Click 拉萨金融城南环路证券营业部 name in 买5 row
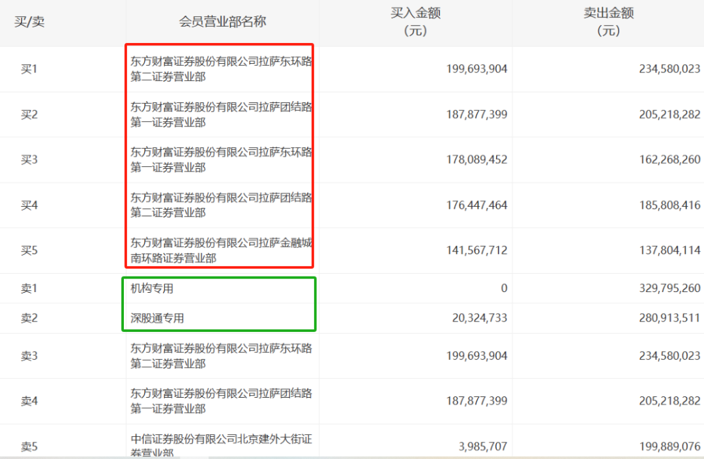This screenshot has width=704, height=459. (x=221, y=250)
